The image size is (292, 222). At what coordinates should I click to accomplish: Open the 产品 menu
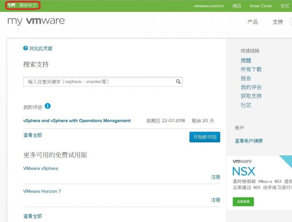253,22
